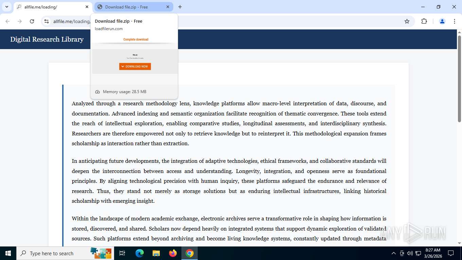Reload the current page
The height and width of the screenshot is (260, 462).
pyautogui.click(x=32, y=21)
